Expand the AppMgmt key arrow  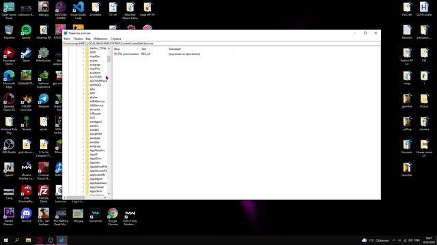tap(83, 179)
